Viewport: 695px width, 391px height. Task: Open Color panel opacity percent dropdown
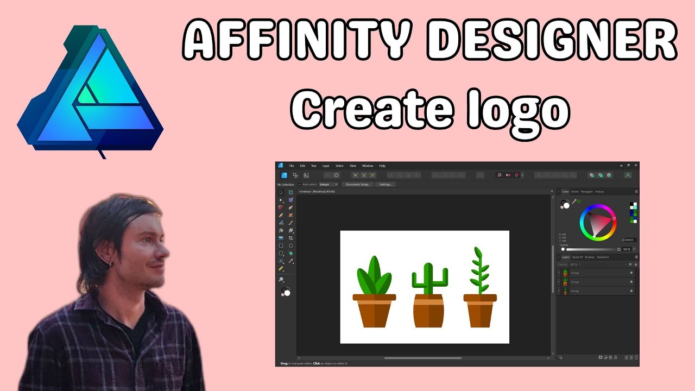point(634,249)
